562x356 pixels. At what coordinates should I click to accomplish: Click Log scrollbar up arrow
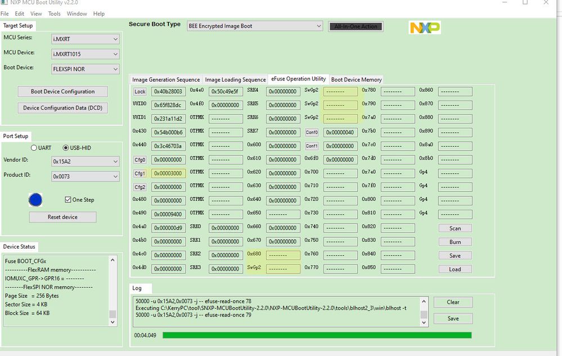[x=424, y=301]
